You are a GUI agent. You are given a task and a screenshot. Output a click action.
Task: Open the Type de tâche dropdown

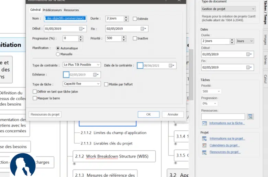(x=82, y=84)
